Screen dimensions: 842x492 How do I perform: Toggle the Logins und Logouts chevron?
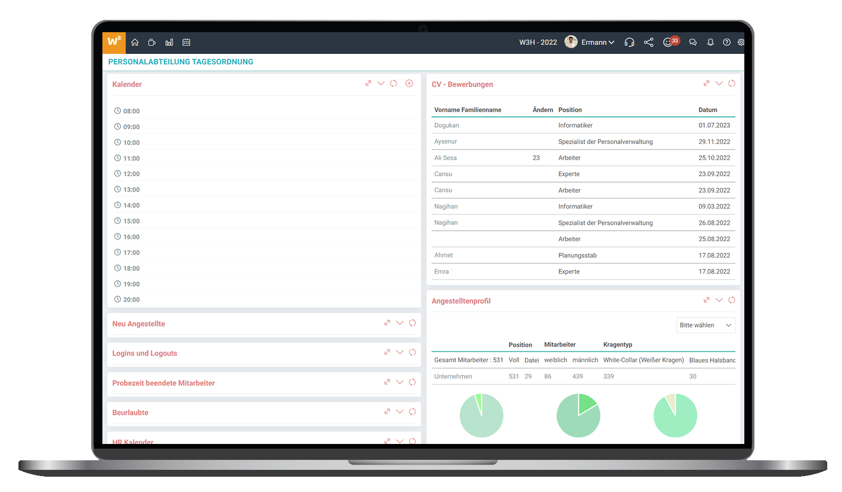(400, 352)
